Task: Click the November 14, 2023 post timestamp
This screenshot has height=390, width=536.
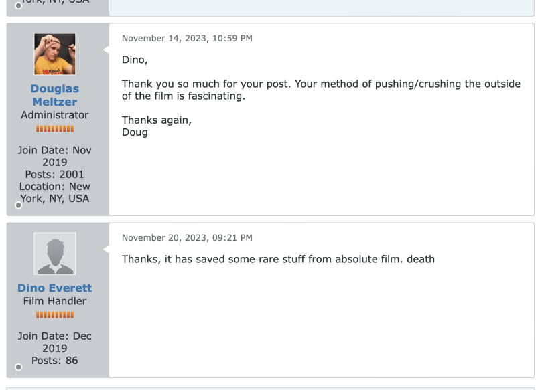Action: click(187, 39)
